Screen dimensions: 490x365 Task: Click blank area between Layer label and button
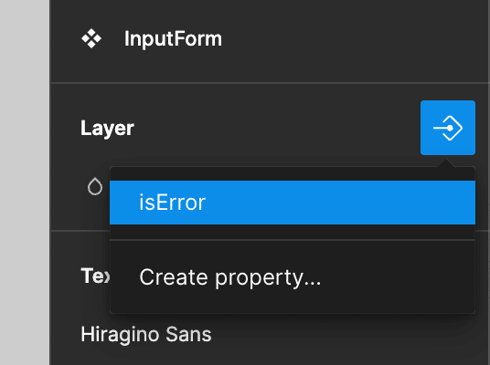[x=277, y=128]
